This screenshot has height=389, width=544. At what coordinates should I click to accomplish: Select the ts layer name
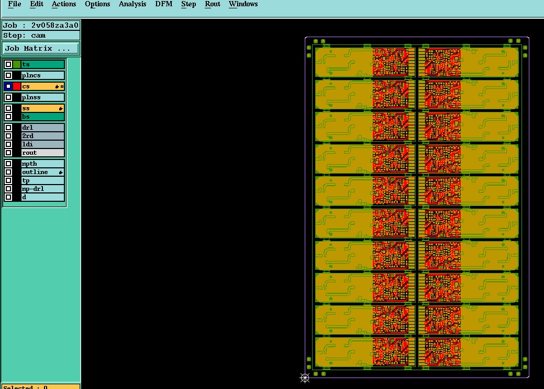click(x=43, y=64)
